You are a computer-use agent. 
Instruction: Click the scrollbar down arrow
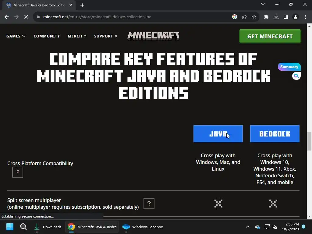coord(310,217)
